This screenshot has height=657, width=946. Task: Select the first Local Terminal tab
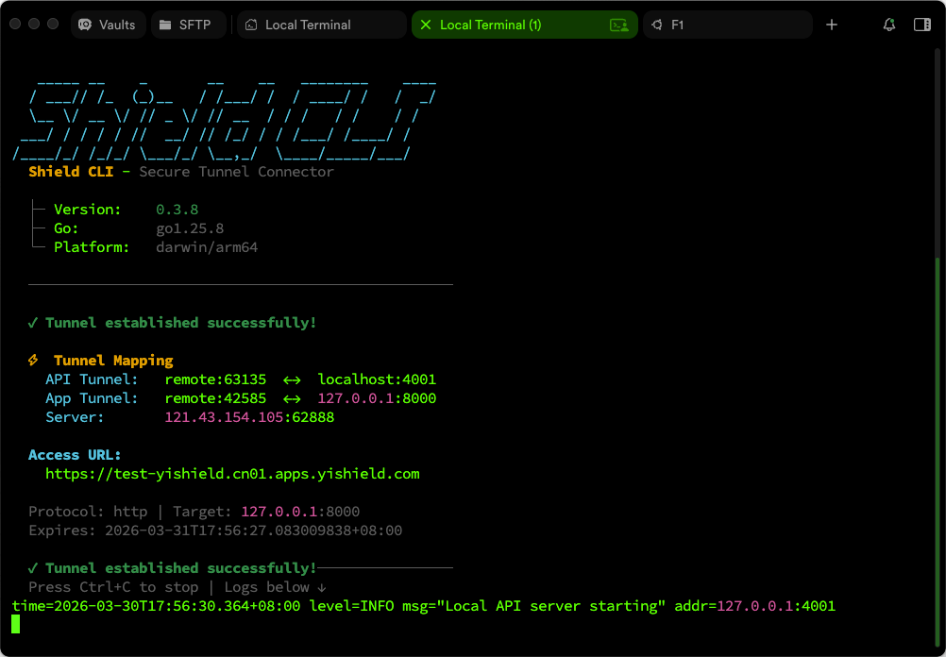[322, 25]
